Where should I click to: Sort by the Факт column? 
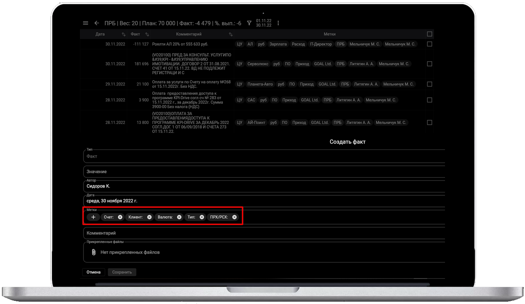[x=147, y=34]
